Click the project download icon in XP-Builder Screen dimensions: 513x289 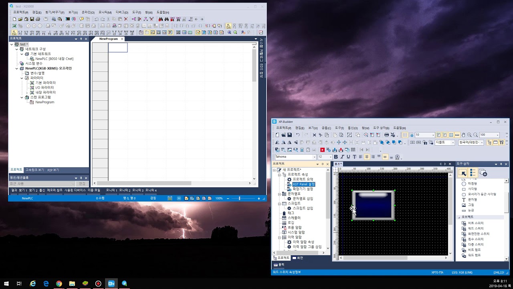[x=335, y=149]
